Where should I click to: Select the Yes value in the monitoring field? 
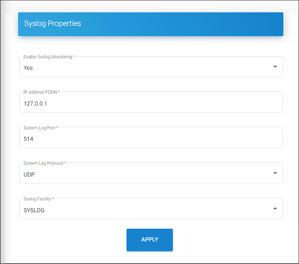(x=28, y=68)
